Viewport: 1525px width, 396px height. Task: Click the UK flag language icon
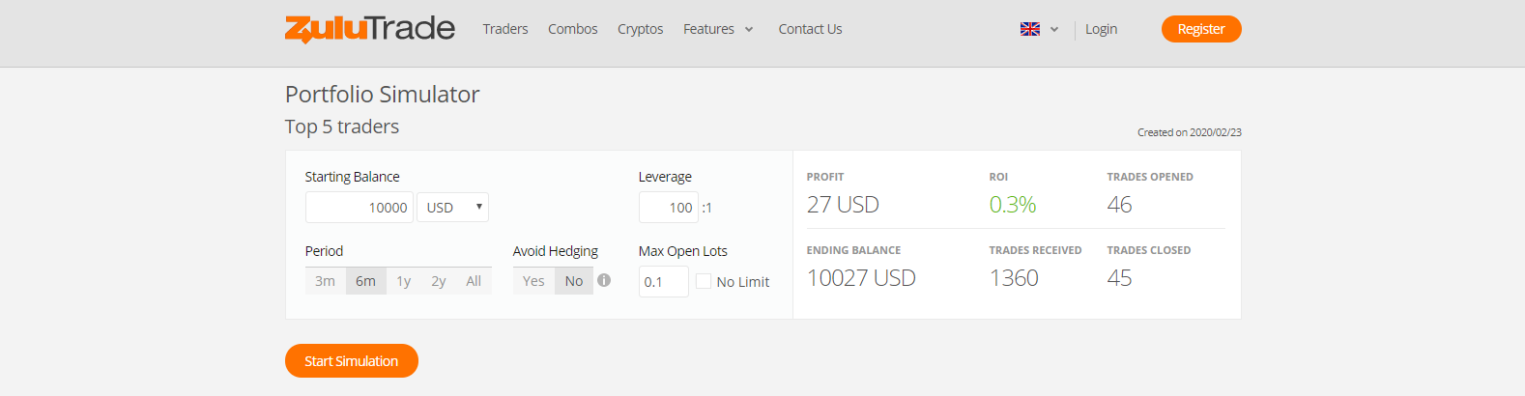tap(1030, 29)
